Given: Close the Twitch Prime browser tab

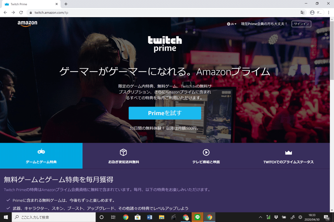Looking at the screenshot, I should coord(56,4).
